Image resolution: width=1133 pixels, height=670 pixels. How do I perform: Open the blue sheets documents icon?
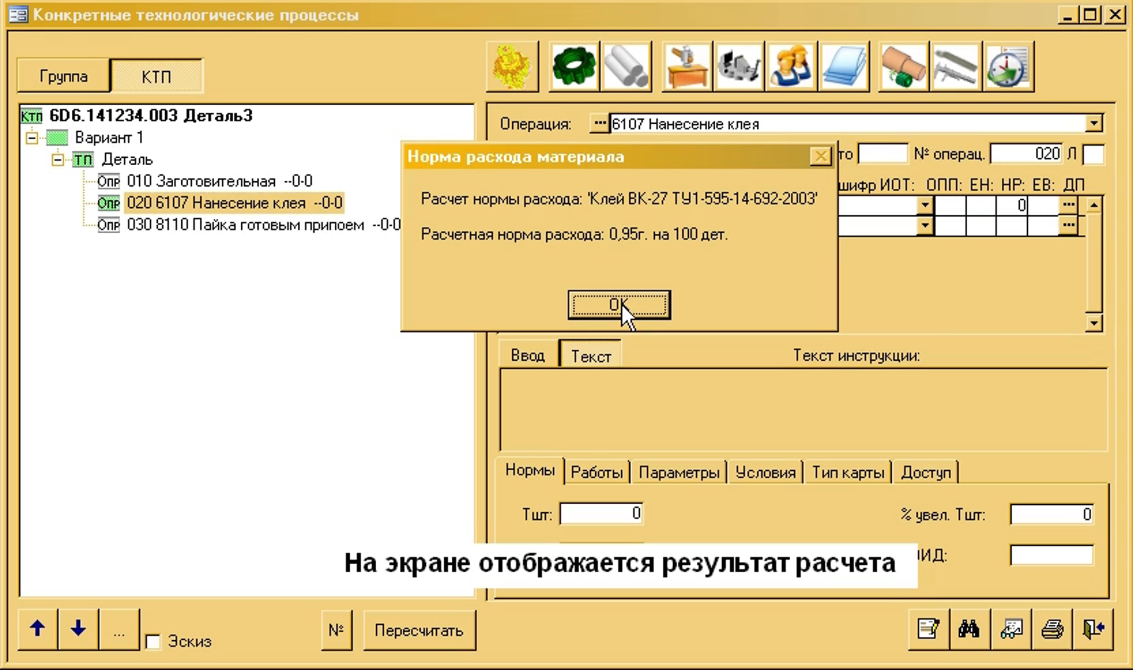844,67
